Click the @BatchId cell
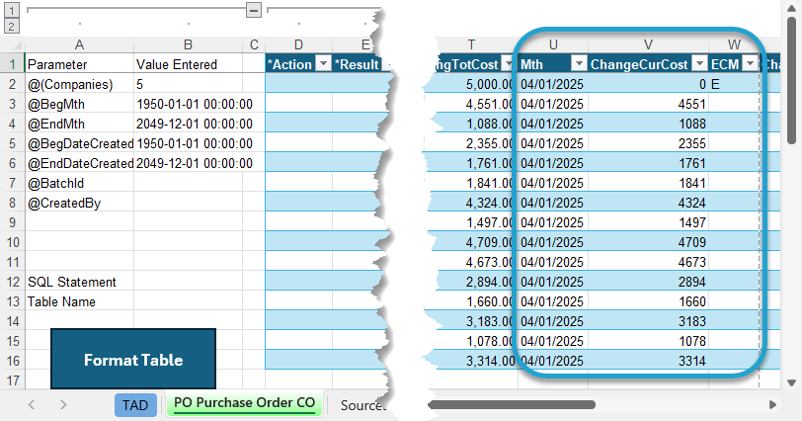 79,183
